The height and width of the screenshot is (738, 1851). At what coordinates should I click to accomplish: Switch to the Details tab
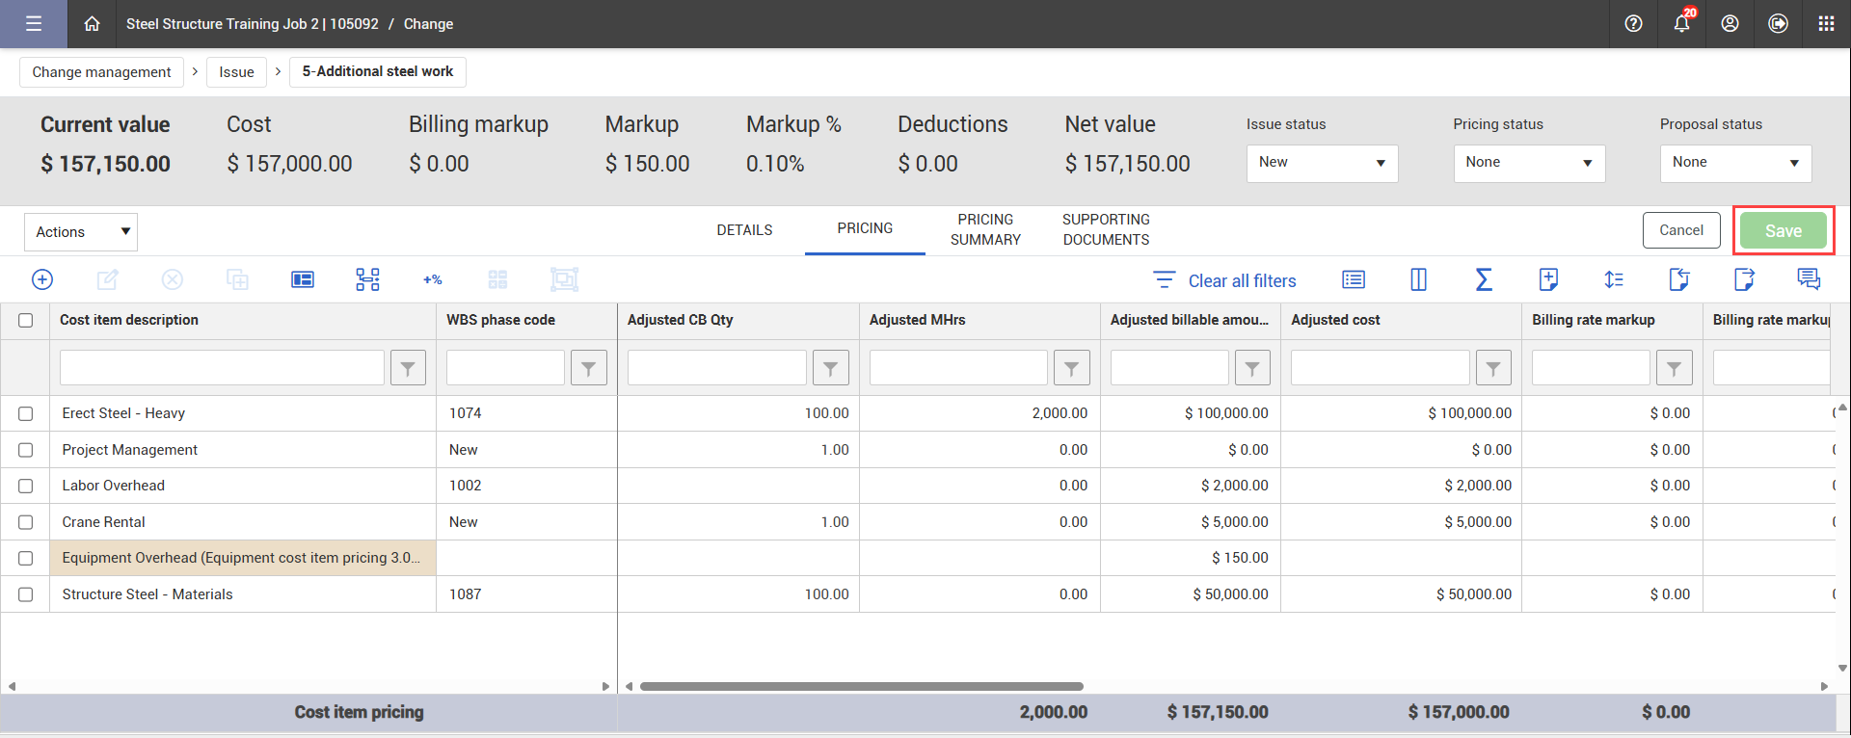(x=744, y=230)
